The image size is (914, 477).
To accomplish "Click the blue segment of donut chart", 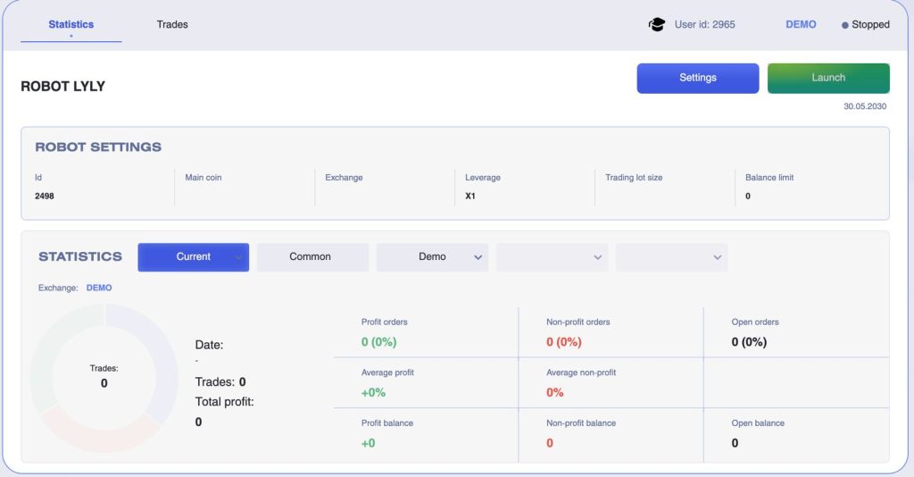I will [x=162, y=357].
